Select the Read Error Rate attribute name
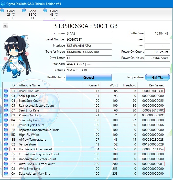173x180 pixels. (29, 91)
